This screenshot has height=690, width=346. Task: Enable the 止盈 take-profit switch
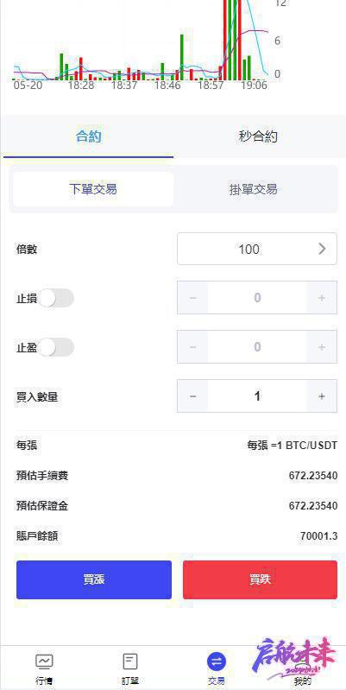(x=56, y=347)
